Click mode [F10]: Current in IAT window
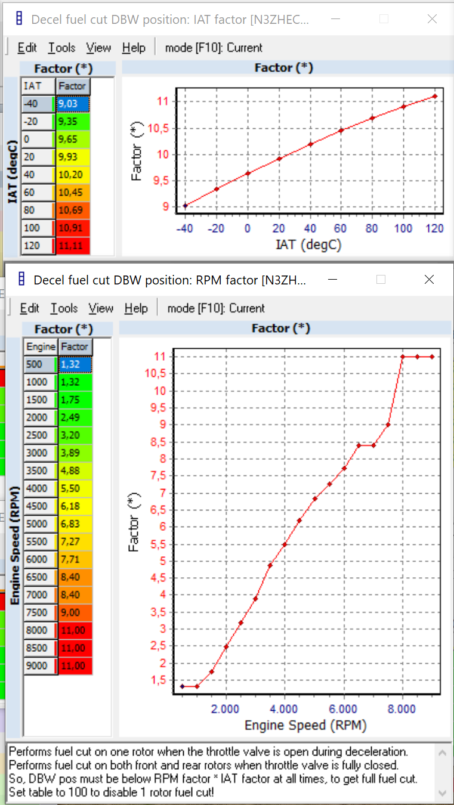Image resolution: width=454 pixels, height=805 pixels. pyautogui.click(x=214, y=48)
